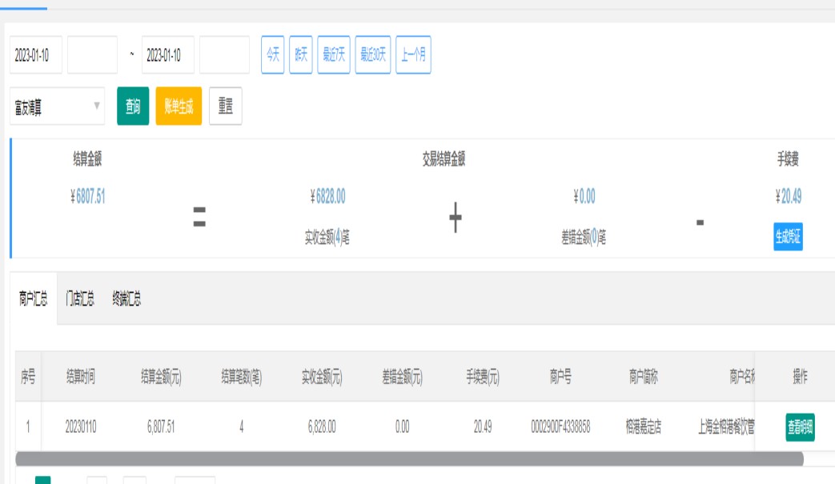This screenshot has height=484, width=835.
Task: Click 查看明细 in the first table row
Action: tap(800, 427)
